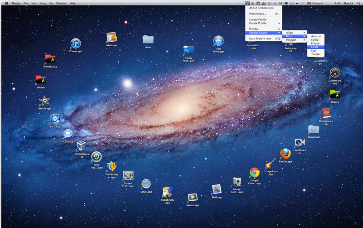The height and width of the screenshot is (228, 363).
Task: Click the Firefox.app icon
Action: tap(286, 154)
